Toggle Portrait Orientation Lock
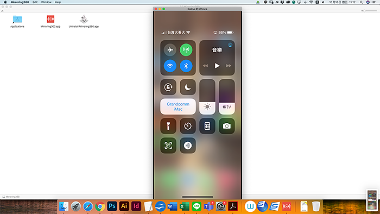 (x=168, y=87)
